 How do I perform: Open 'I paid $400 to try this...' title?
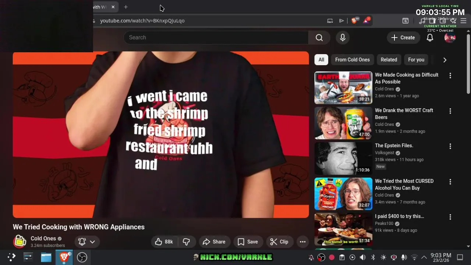coord(399,216)
